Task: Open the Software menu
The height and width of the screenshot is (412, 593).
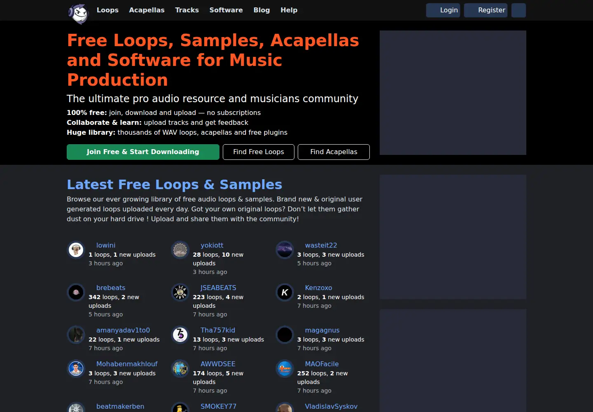Action: pyautogui.click(x=226, y=10)
